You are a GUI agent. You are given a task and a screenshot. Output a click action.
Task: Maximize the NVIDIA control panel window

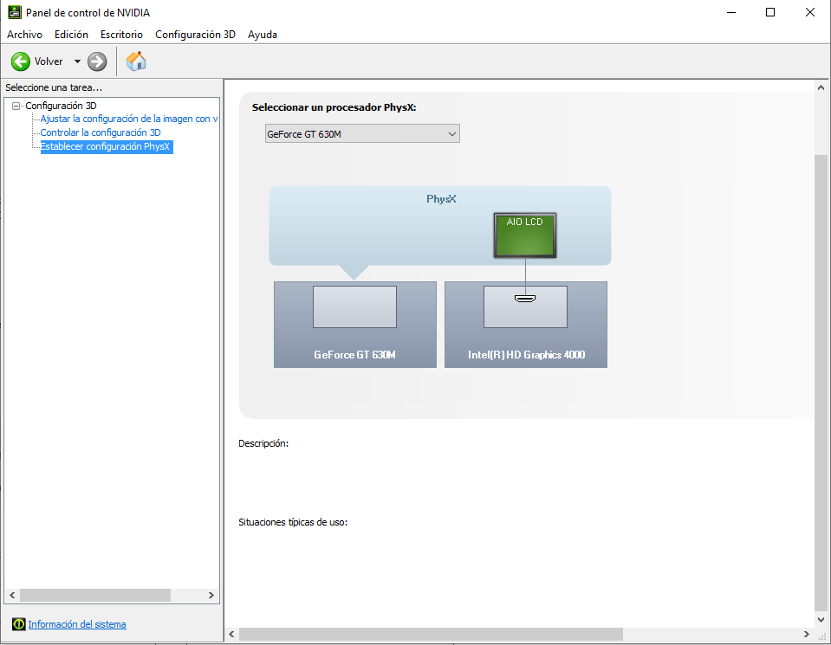pyautogui.click(x=770, y=12)
